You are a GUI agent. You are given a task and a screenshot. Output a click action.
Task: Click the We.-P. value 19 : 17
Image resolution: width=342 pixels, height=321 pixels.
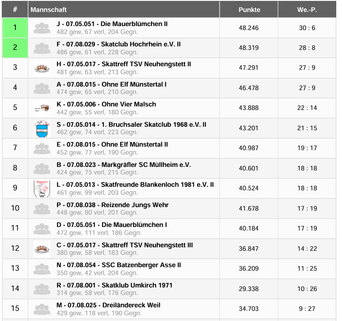(x=307, y=148)
